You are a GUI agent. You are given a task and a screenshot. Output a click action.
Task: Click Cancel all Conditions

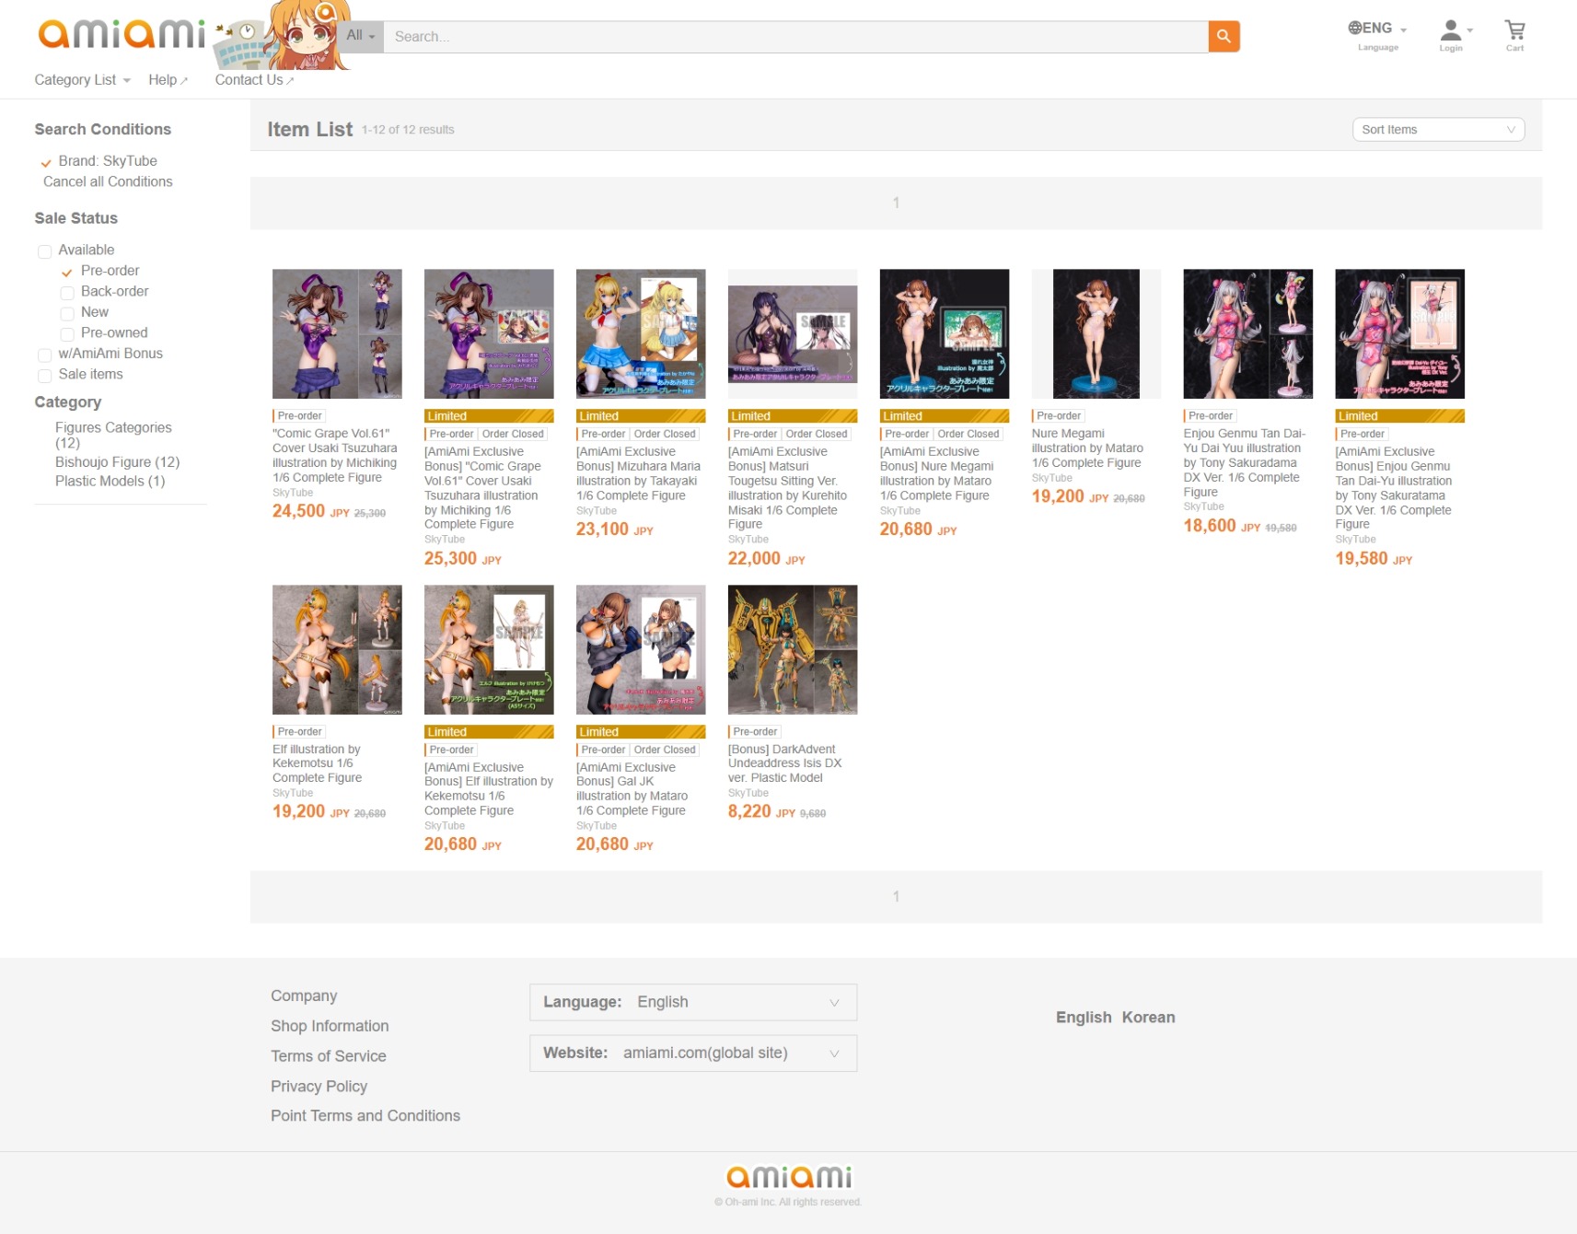point(108,182)
